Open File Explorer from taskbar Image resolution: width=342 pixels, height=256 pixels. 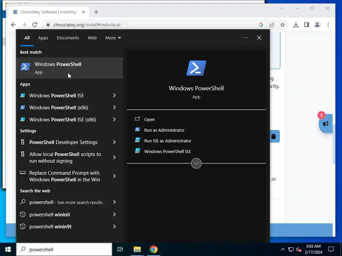pos(137,249)
